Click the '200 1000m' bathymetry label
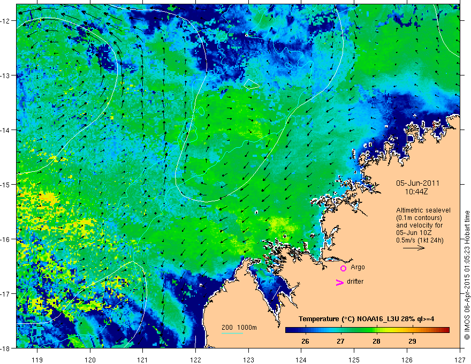The height and width of the screenshot is (364, 471). [239, 328]
